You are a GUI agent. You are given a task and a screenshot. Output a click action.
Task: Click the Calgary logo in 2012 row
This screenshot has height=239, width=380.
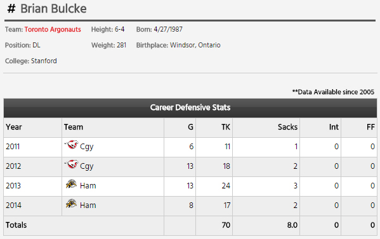click(72, 164)
